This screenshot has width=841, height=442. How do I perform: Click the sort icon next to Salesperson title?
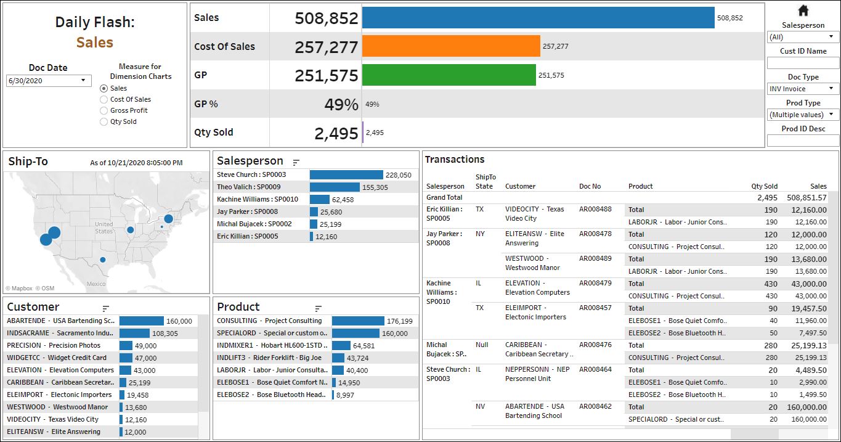click(x=296, y=163)
